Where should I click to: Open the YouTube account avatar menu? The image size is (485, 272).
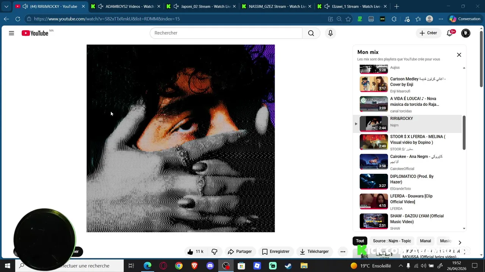point(466,33)
